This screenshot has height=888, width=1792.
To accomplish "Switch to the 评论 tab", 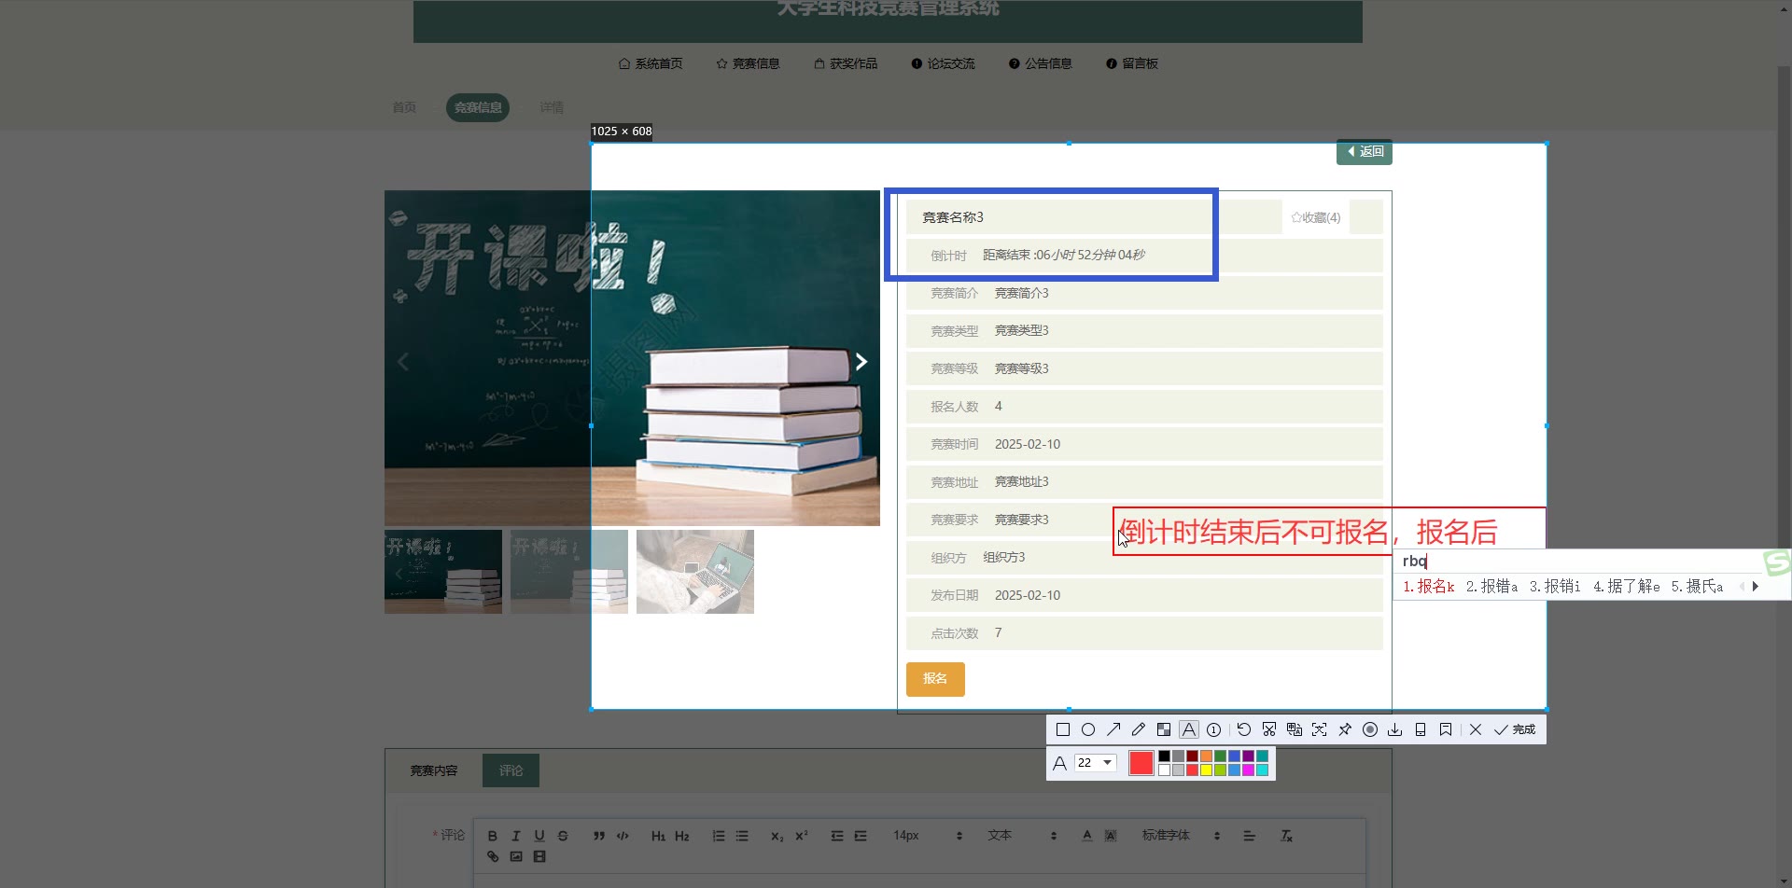I will 511,770.
